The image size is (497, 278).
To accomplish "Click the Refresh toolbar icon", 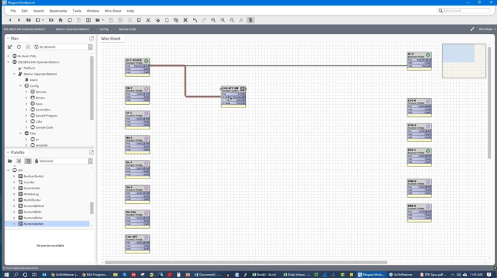I will pos(70,20).
